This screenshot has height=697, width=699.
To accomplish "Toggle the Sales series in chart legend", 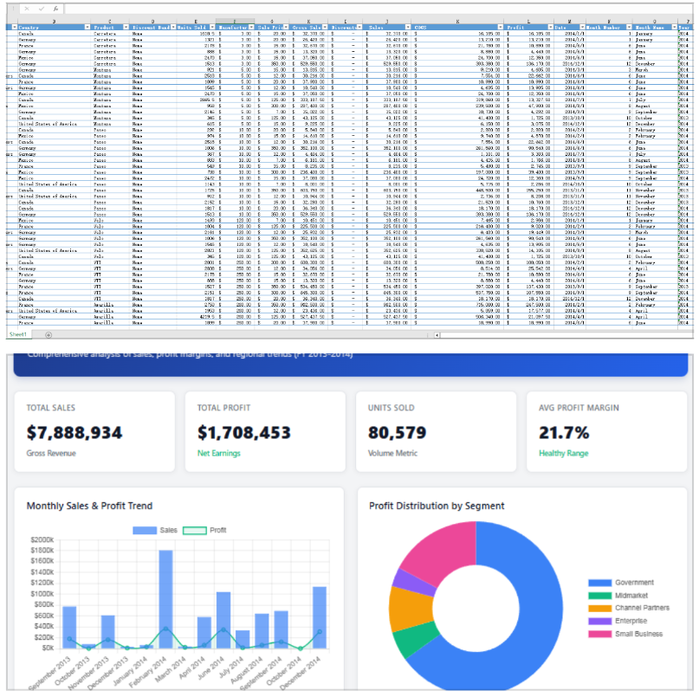I will [x=155, y=530].
